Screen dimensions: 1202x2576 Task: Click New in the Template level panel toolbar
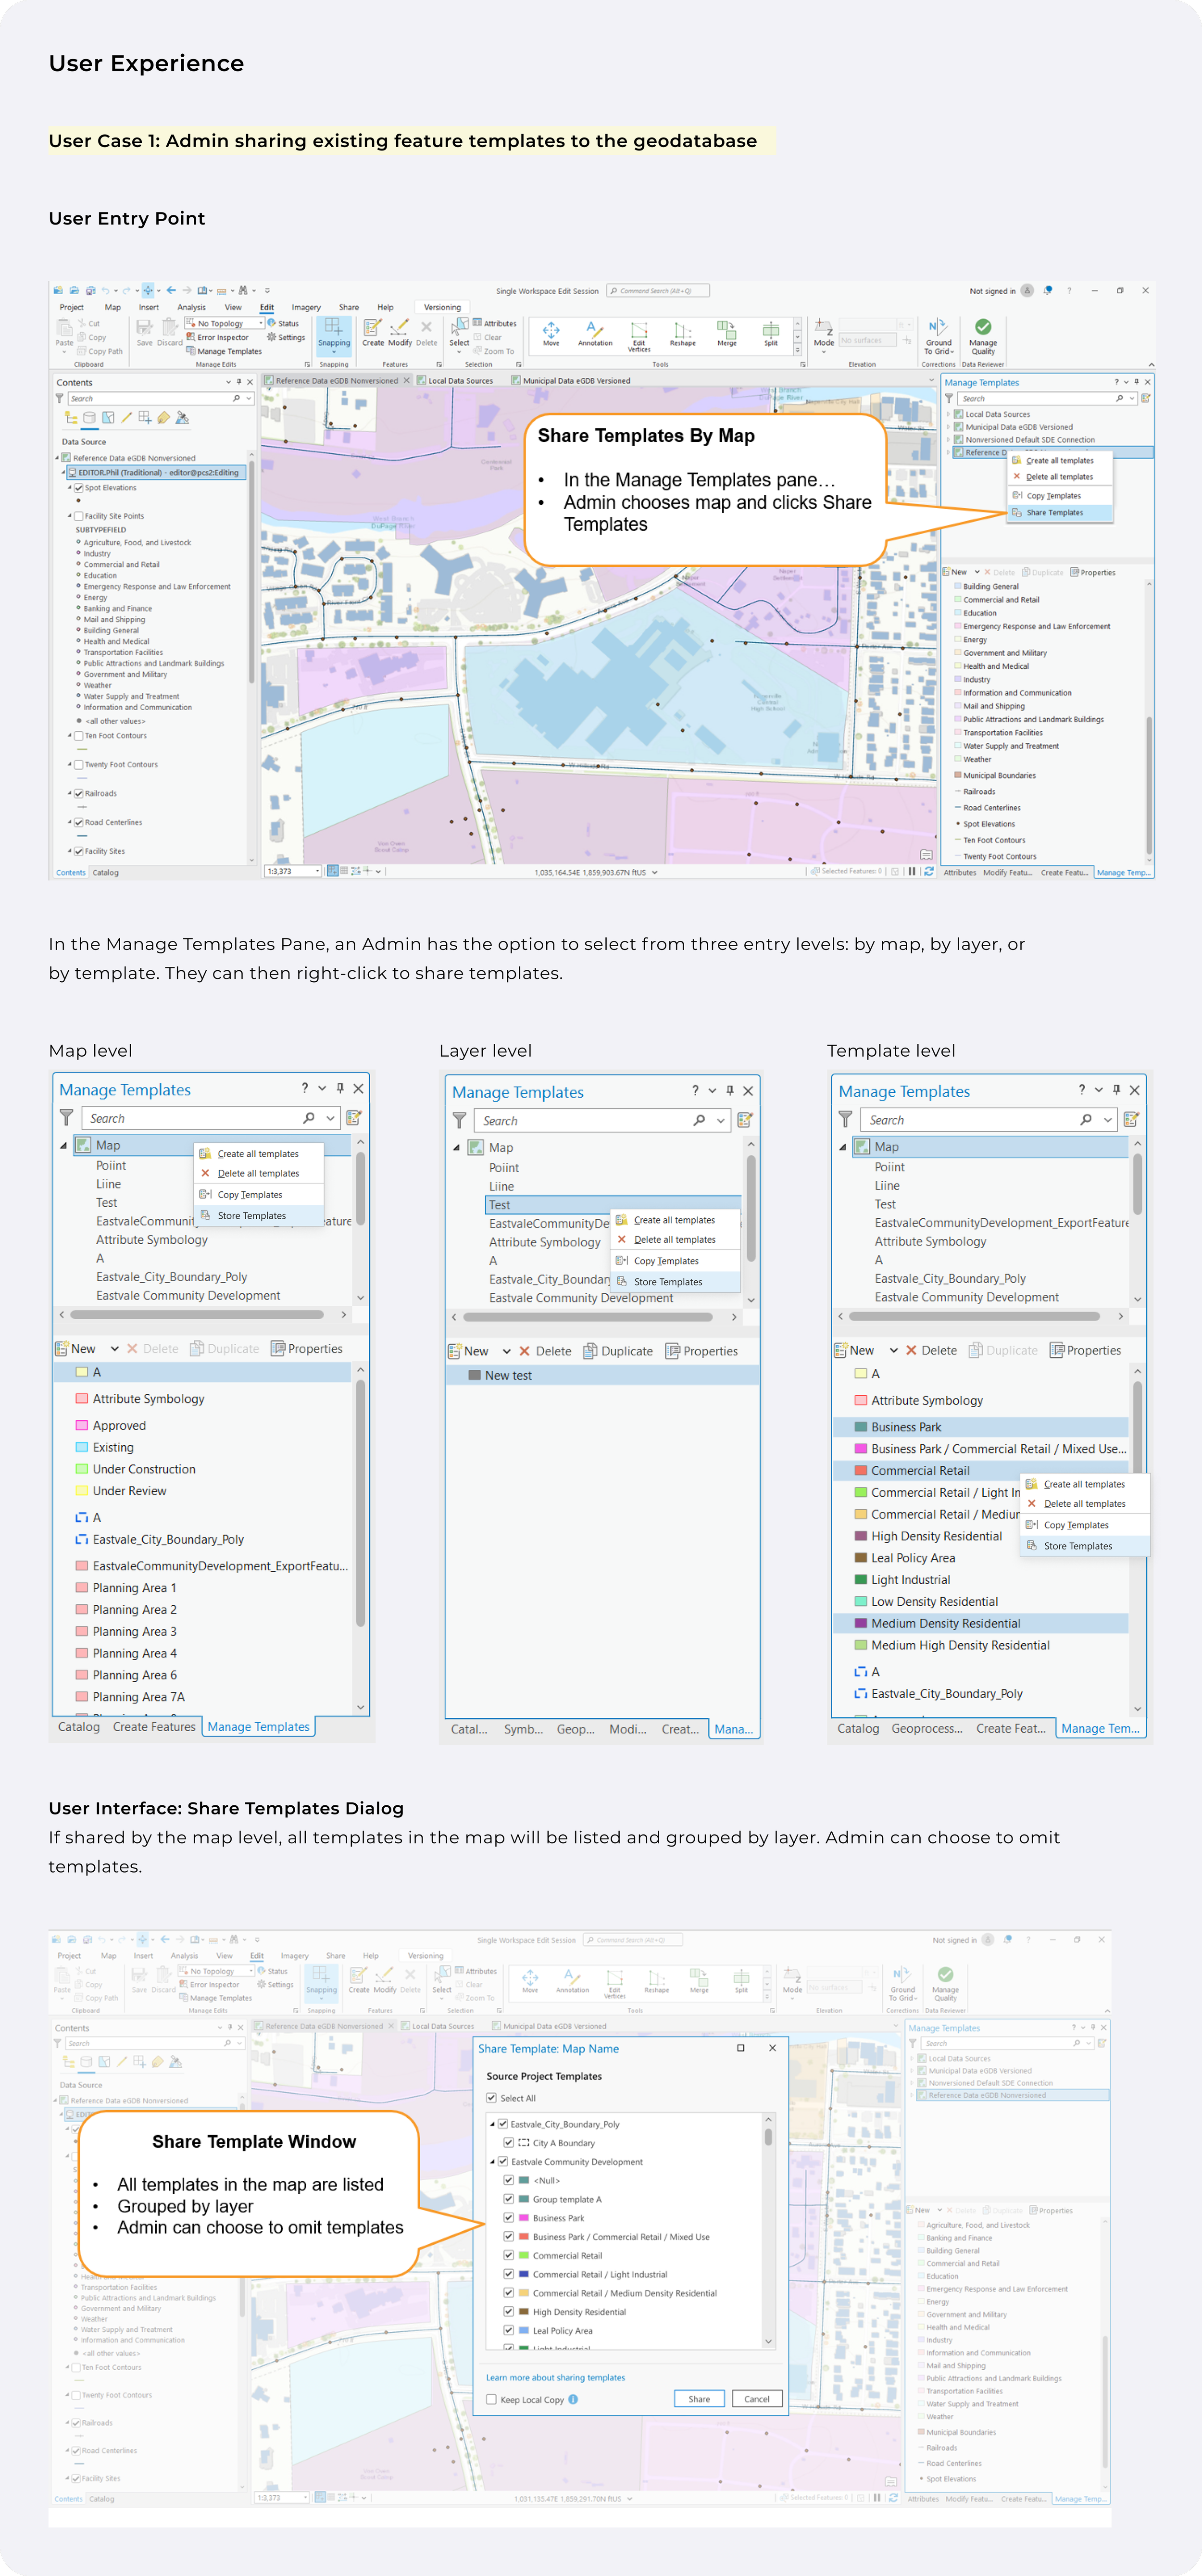pyautogui.click(x=854, y=1350)
